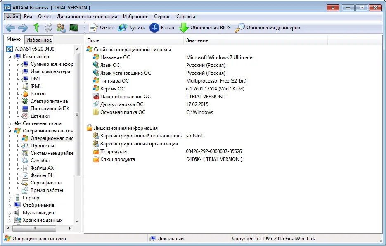The width and height of the screenshot is (386, 246).
Task: Open the Сервис menu
Action: point(162,17)
